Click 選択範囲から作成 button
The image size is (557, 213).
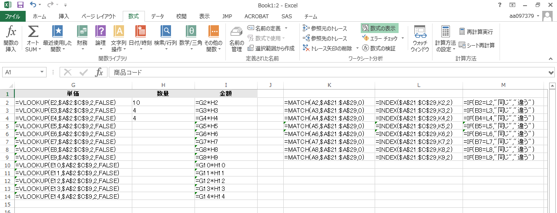[x=271, y=48]
